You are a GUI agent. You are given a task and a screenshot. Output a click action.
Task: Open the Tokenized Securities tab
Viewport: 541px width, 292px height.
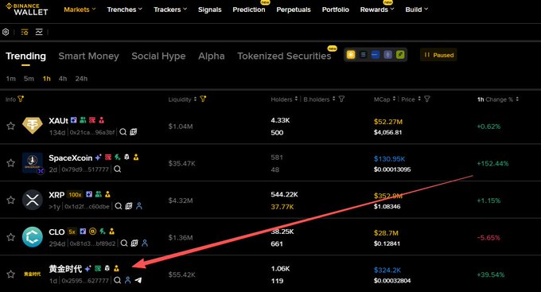point(284,56)
